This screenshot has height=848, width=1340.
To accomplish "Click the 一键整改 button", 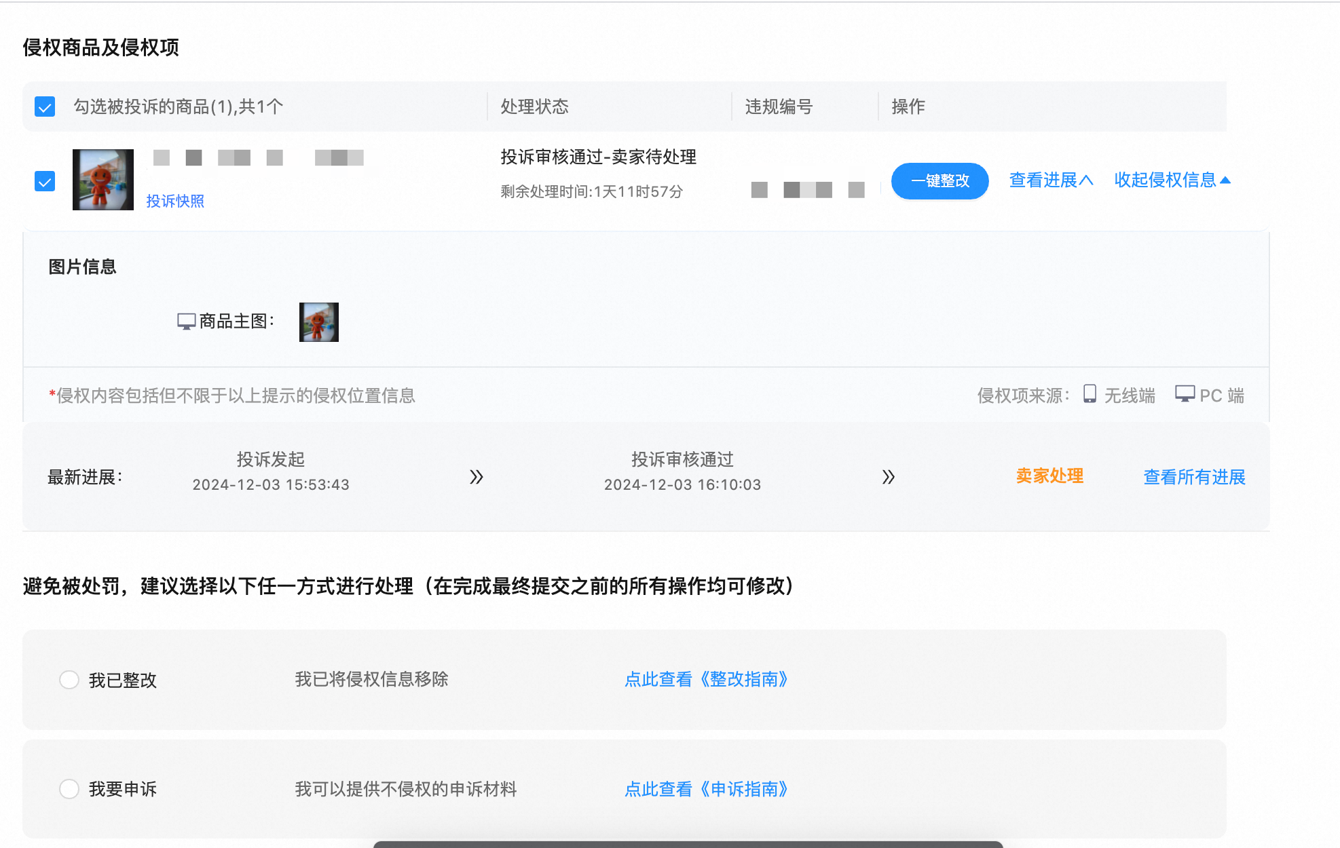I will [939, 181].
